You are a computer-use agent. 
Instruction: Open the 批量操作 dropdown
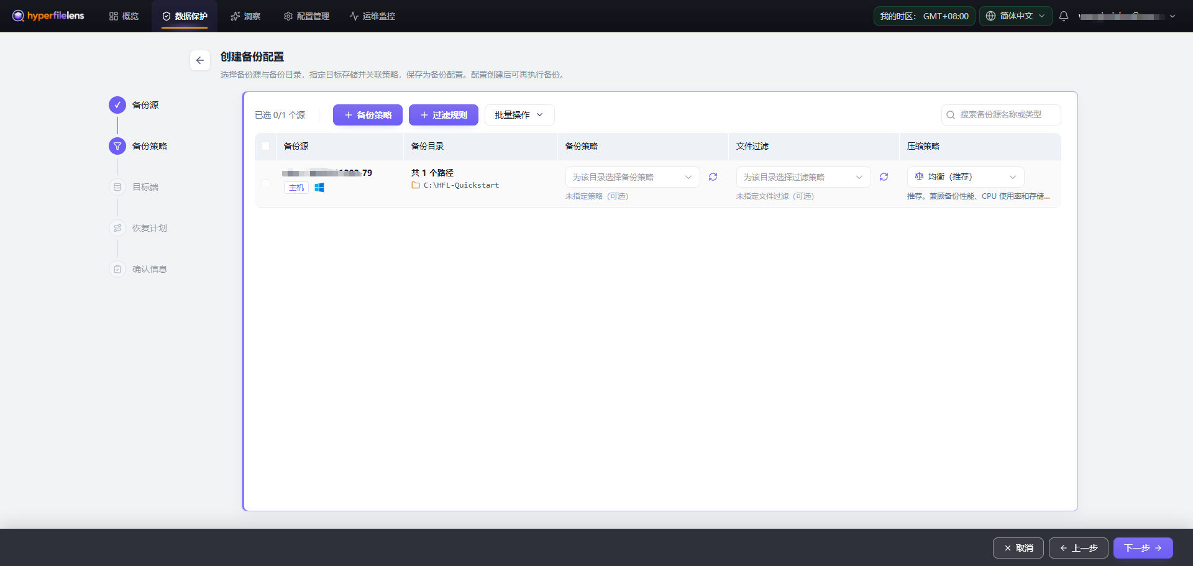(519, 115)
